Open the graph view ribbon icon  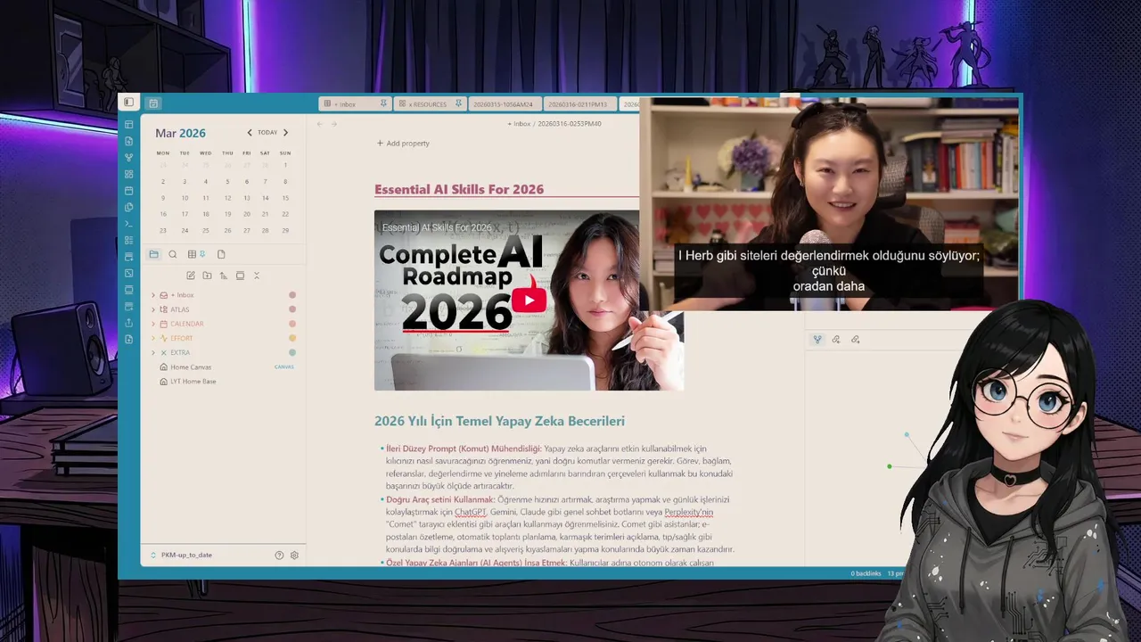[129, 157]
